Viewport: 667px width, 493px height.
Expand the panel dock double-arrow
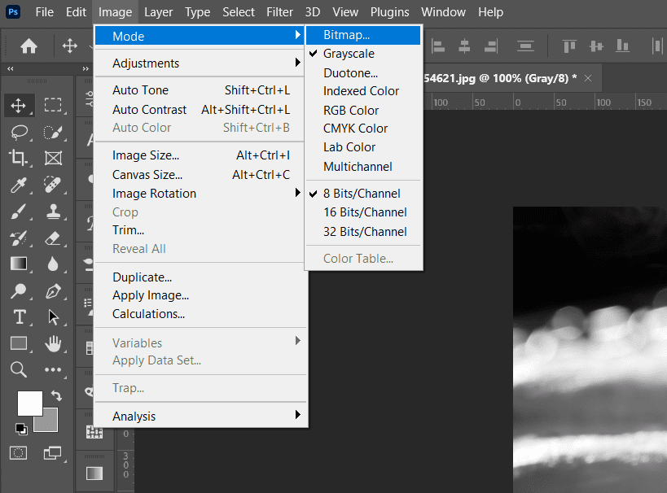(x=86, y=68)
